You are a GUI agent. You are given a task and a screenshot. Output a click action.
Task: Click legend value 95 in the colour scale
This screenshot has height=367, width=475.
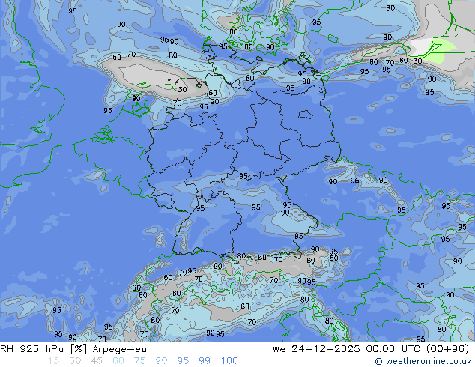183,361
